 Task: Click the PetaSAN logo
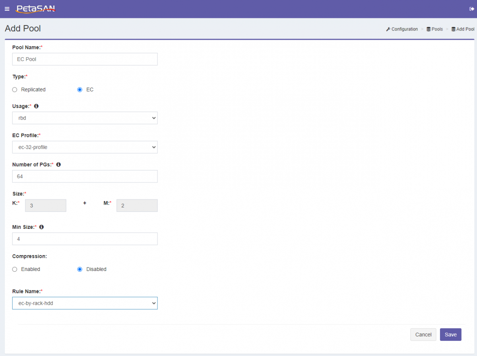pyautogui.click(x=36, y=8)
